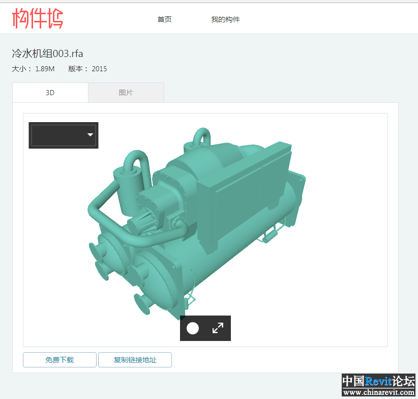Go to 我的构件 page
This screenshot has width=418, height=399.
(x=225, y=19)
